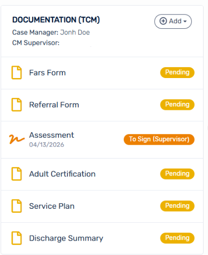Click the Pending badge for Referral Form

point(177,104)
